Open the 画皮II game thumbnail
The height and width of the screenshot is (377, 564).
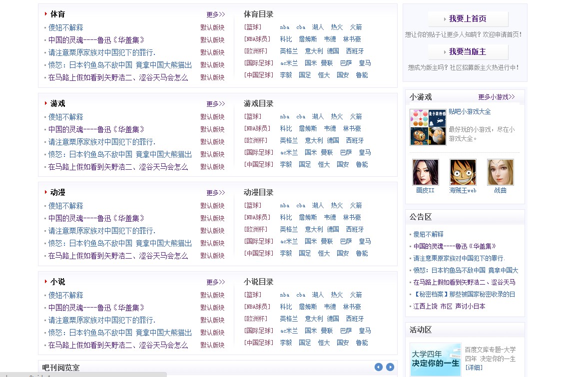(426, 172)
